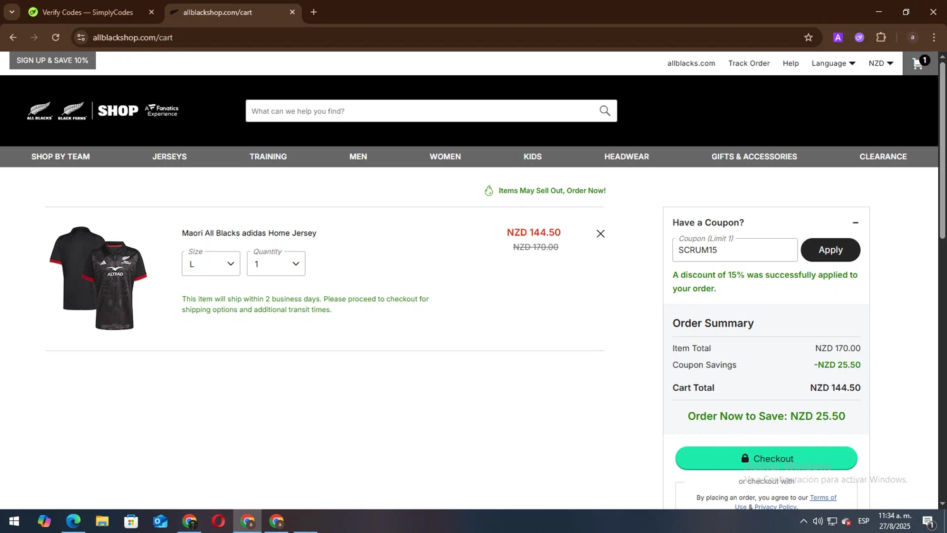
Task: Open File Explorer from the taskbar
Action: (102, 522)
